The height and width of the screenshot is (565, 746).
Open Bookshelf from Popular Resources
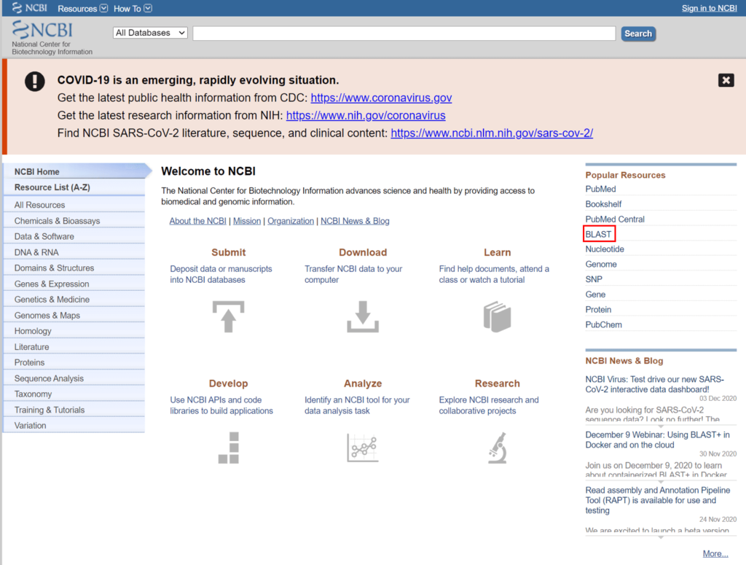(603, 204)
